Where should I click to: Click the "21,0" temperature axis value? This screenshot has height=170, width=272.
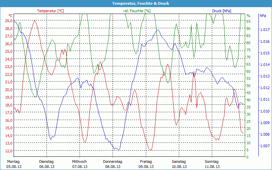coord(9,82)
